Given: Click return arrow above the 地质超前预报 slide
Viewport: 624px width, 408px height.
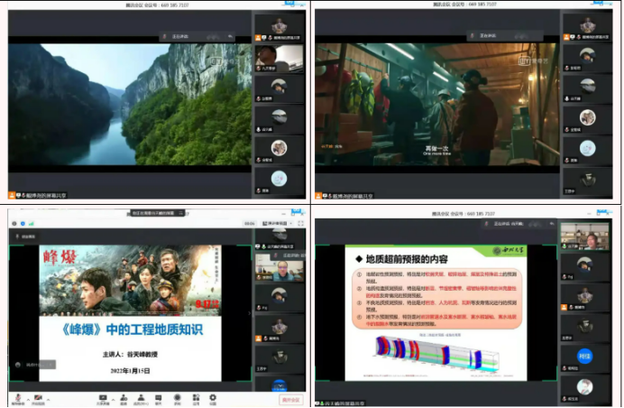Looking at the screenshot, I should point(552,224).
